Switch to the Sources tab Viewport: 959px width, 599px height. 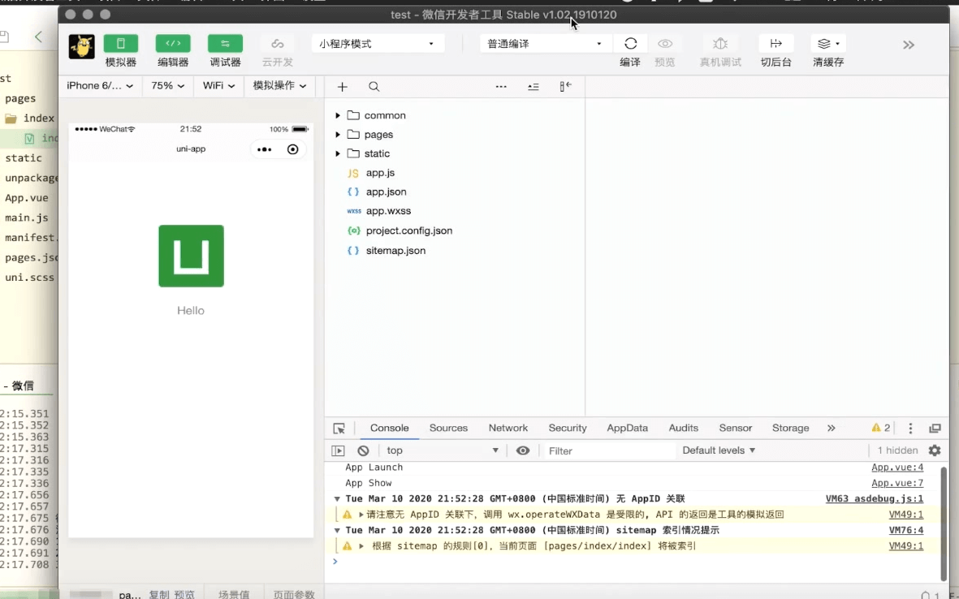pos(448,428)
